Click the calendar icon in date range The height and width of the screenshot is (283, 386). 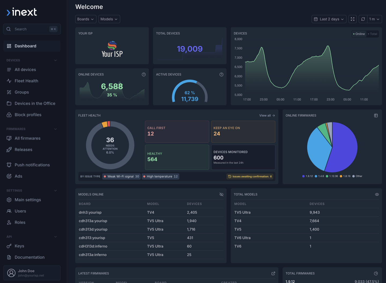(x=316, y=19)
